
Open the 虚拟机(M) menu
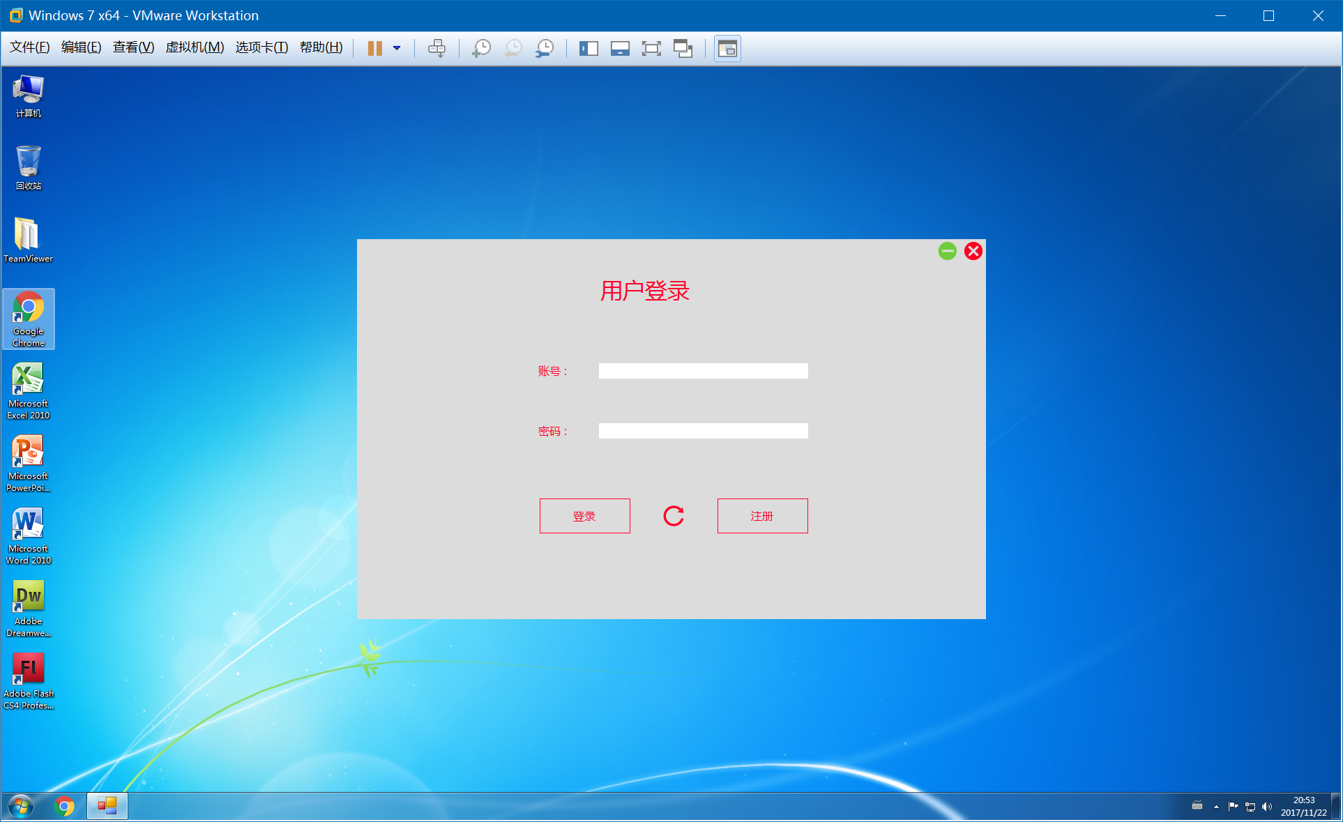tap(195, 47)
